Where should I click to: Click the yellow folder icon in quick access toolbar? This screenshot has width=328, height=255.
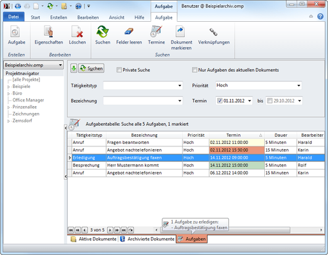point(64,6)
